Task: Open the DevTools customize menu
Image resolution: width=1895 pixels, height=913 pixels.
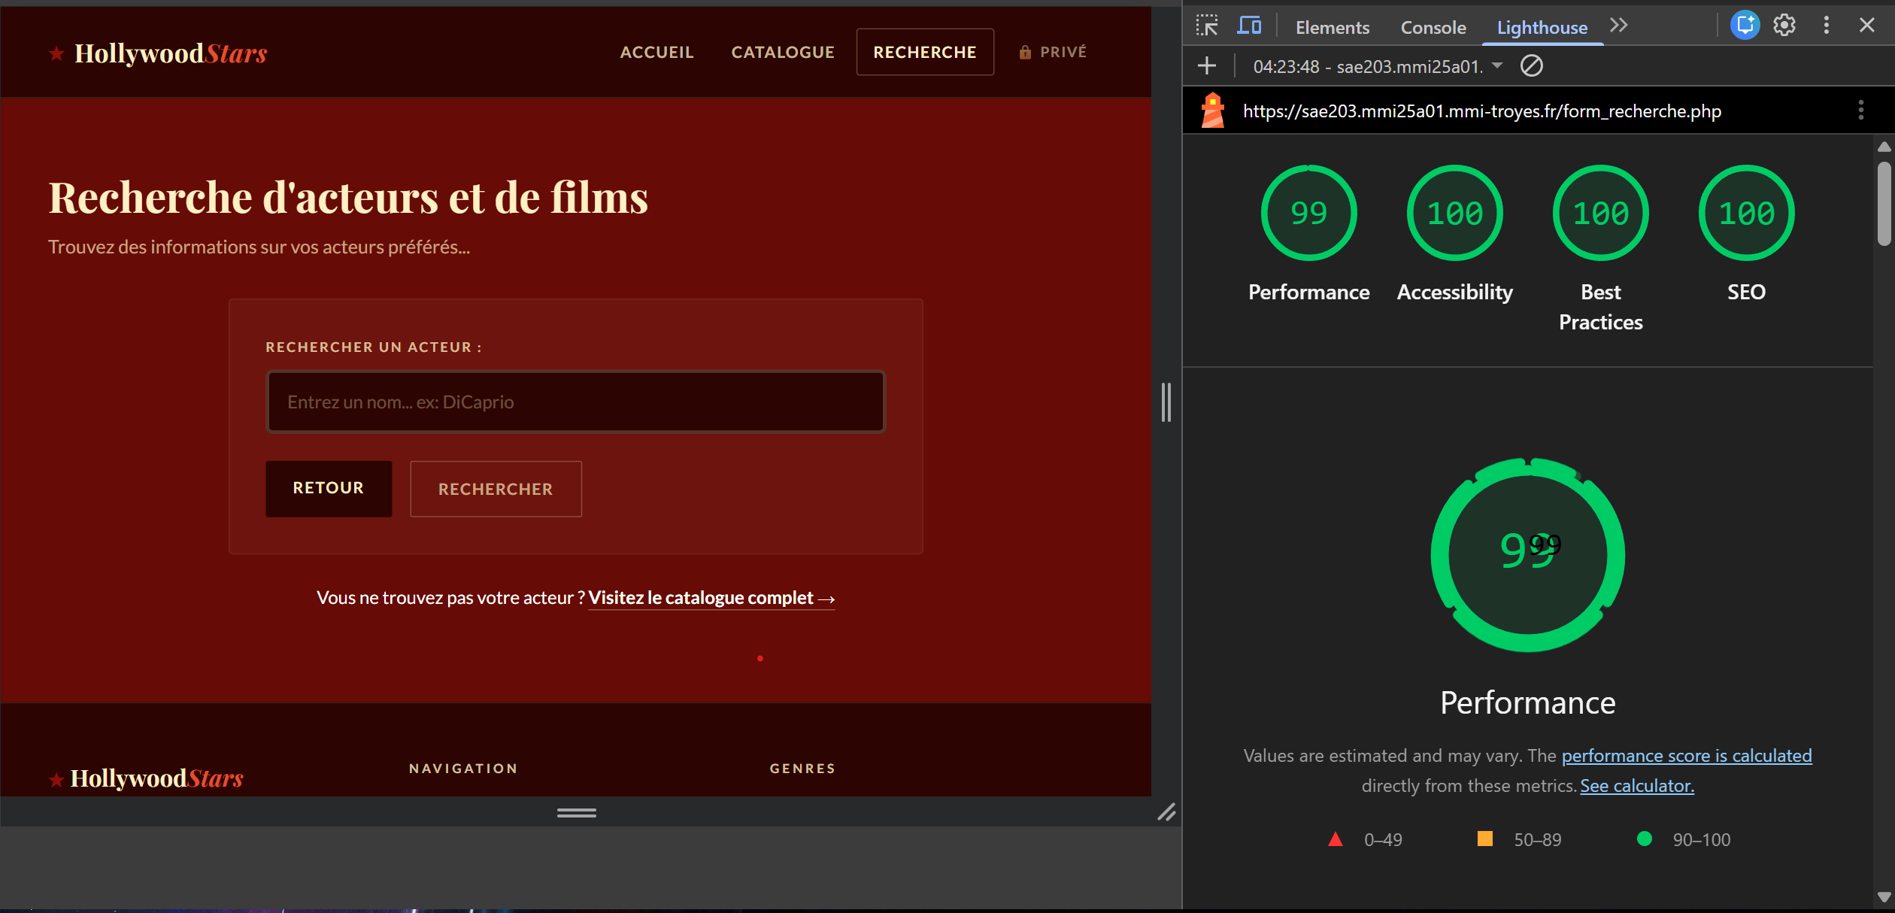Action: 1826,26
